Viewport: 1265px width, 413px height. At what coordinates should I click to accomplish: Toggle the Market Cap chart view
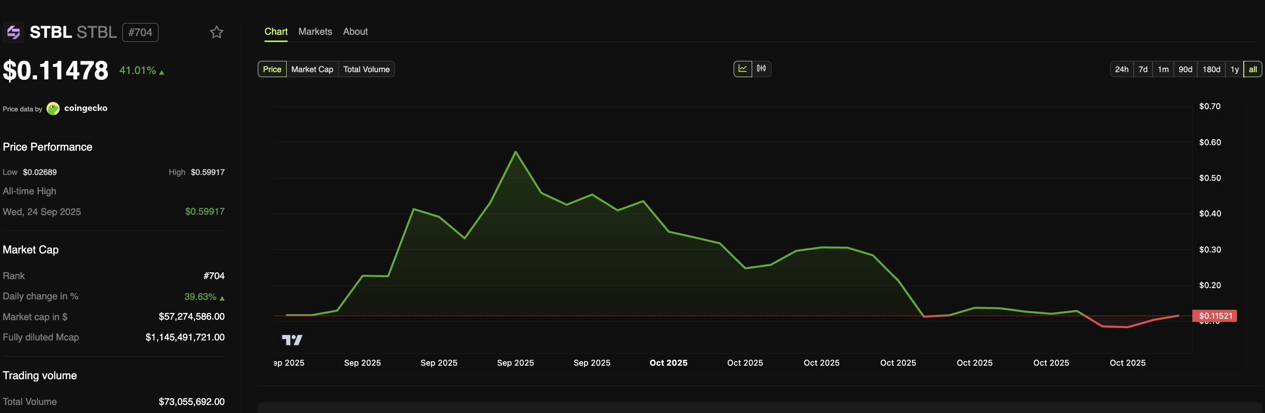[x=312, y=69]
